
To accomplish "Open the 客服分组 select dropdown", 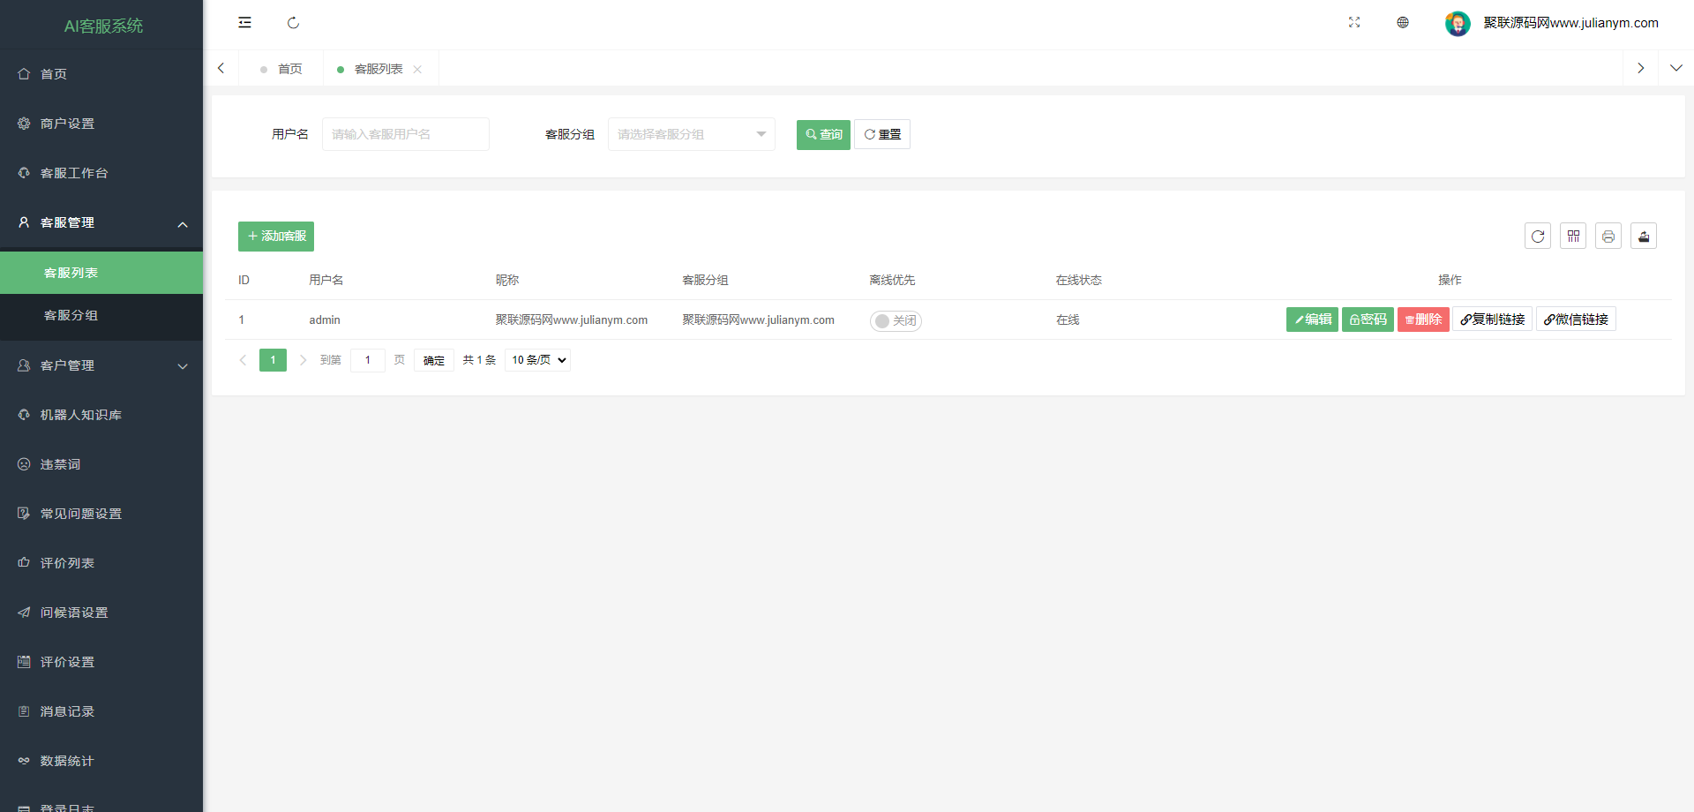I will 692,134.
